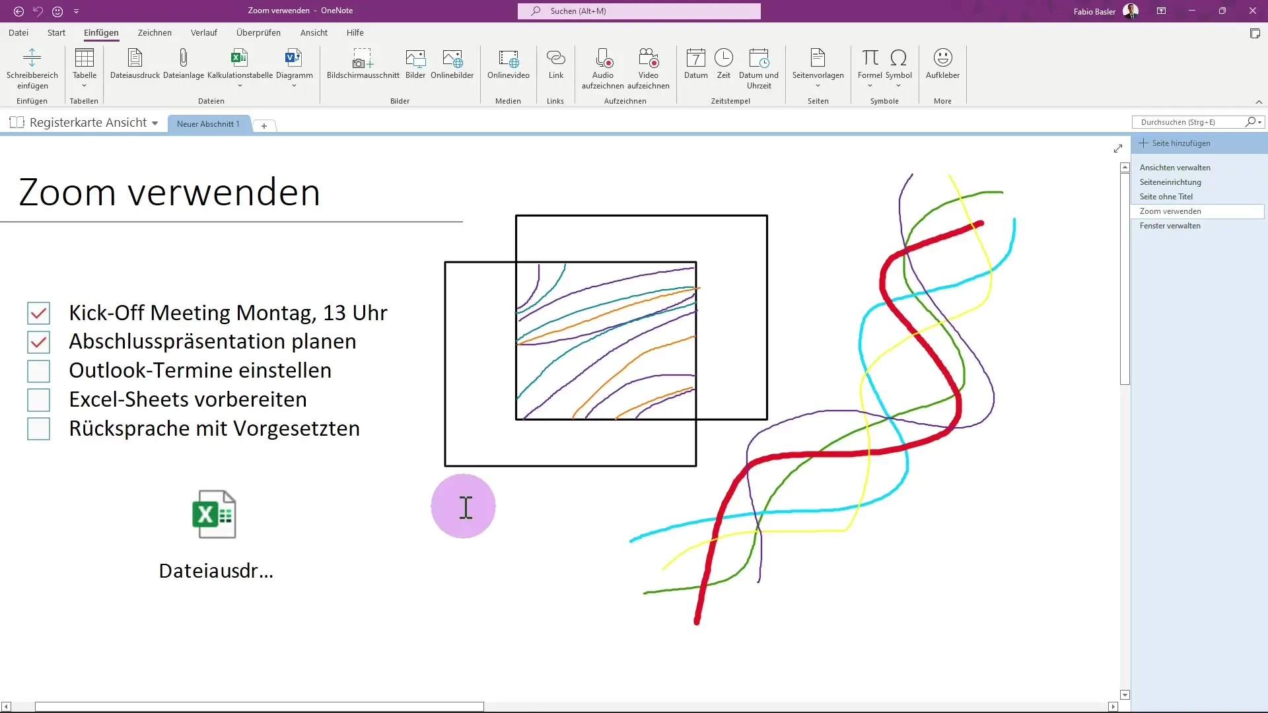The height and width of the screenshot is (713, 1268).
Task: Click the Suchen (Alt+M) search box
Action: click(x=639, y=11)
